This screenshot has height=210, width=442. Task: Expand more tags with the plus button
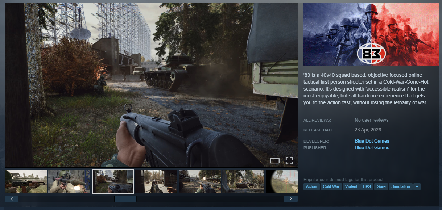coord(417,187)
